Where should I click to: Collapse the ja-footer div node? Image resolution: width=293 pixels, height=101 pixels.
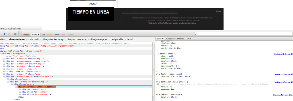click(x=8, y=82)
